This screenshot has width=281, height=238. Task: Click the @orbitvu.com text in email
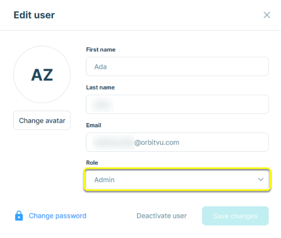point(157,143)
